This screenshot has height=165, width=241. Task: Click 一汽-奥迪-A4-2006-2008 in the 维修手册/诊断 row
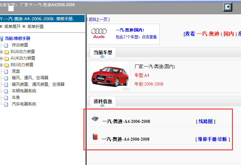(x=125, y=139)
